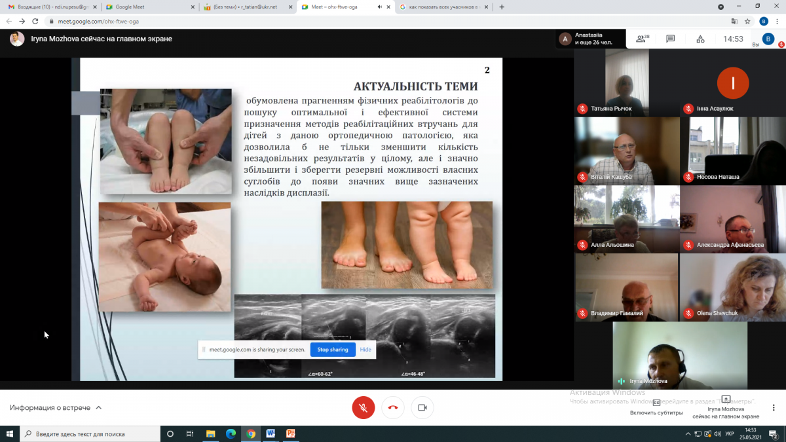Open PowerPoint from the taskbar

pos(291,433)
